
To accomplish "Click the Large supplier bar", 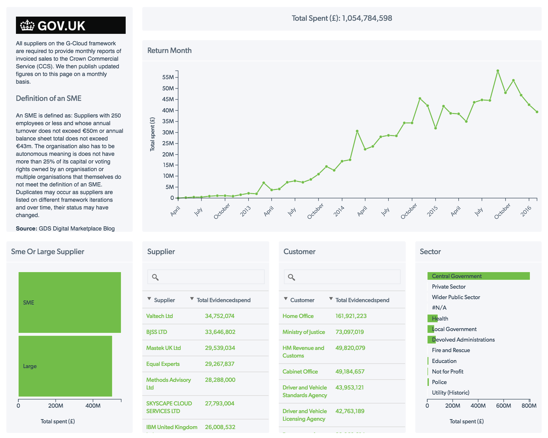I will (x=65, y=366).
